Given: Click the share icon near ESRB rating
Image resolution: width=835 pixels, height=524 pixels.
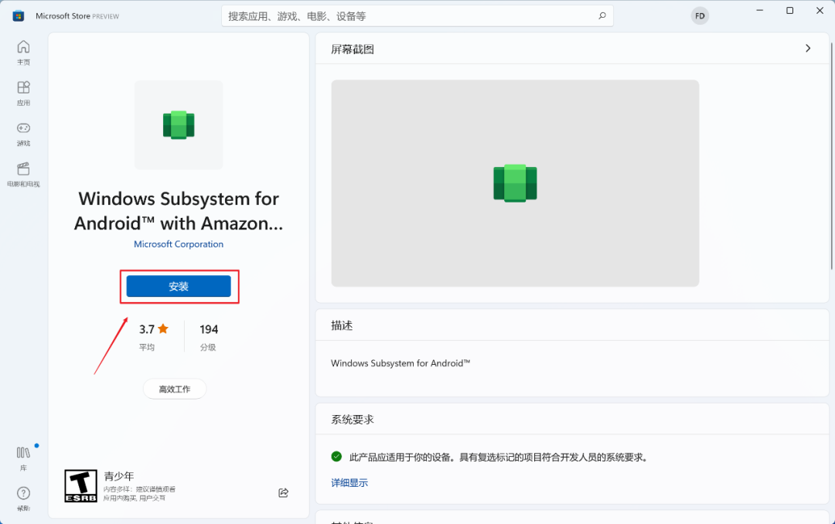Looking at the screenshot, I should [x=283, y=492].
